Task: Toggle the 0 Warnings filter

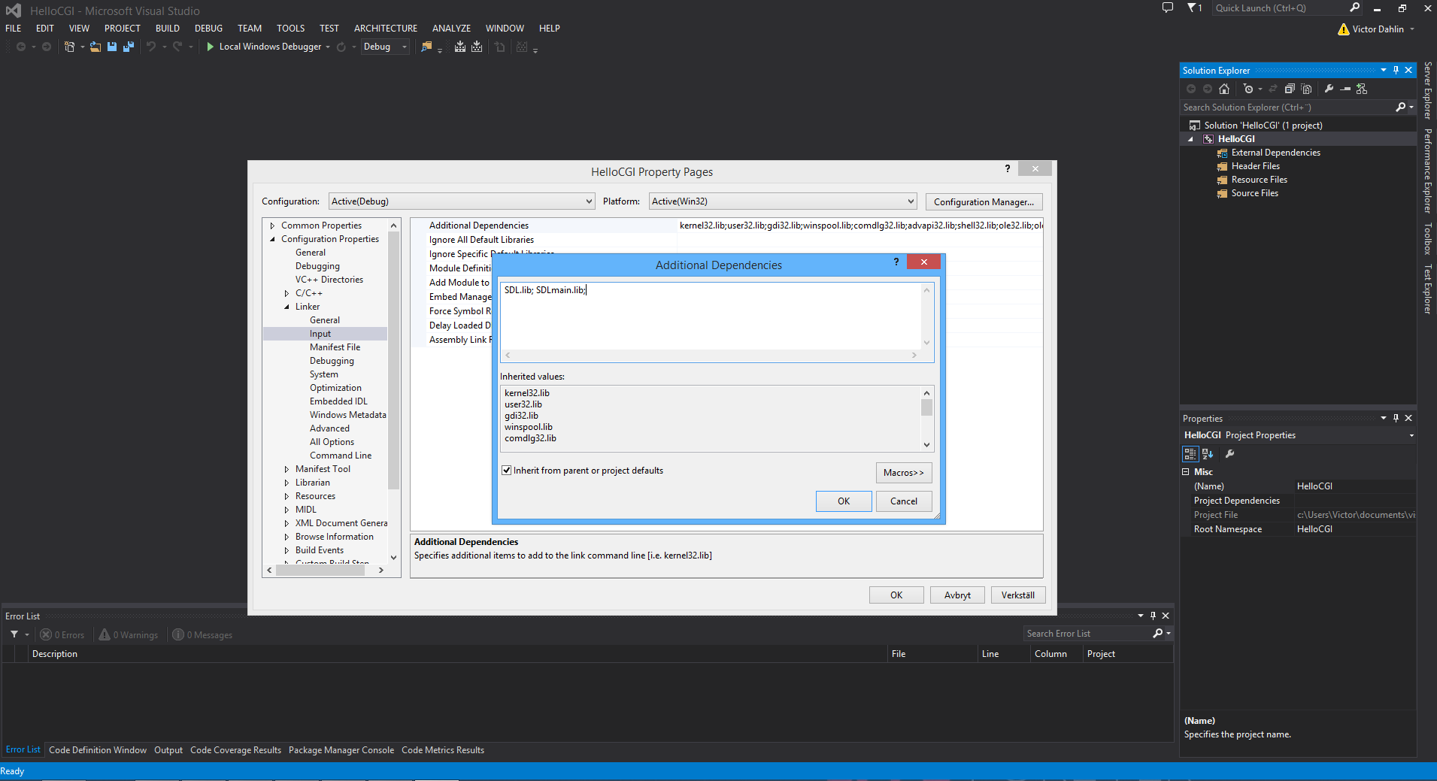Action: [129, 635]
